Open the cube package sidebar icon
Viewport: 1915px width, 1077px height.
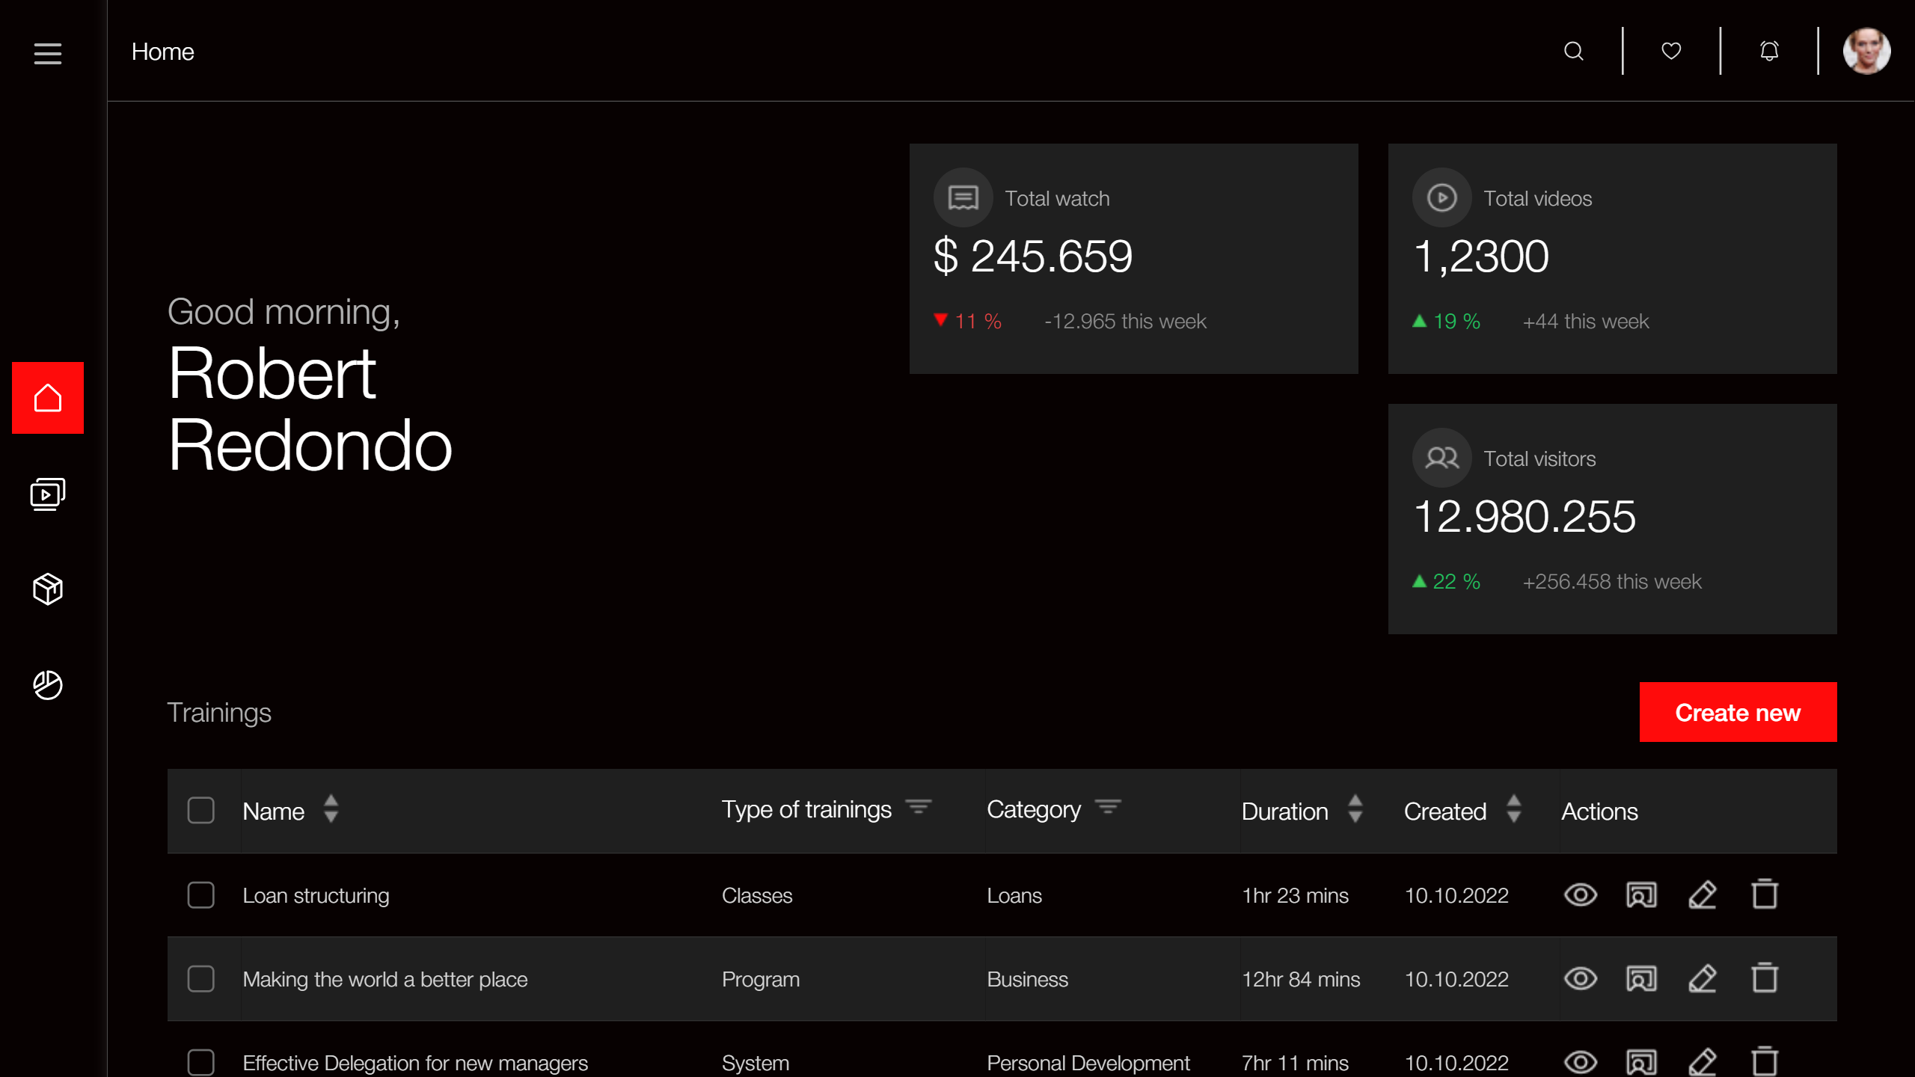pyautogui.click(x=47, y=589)
